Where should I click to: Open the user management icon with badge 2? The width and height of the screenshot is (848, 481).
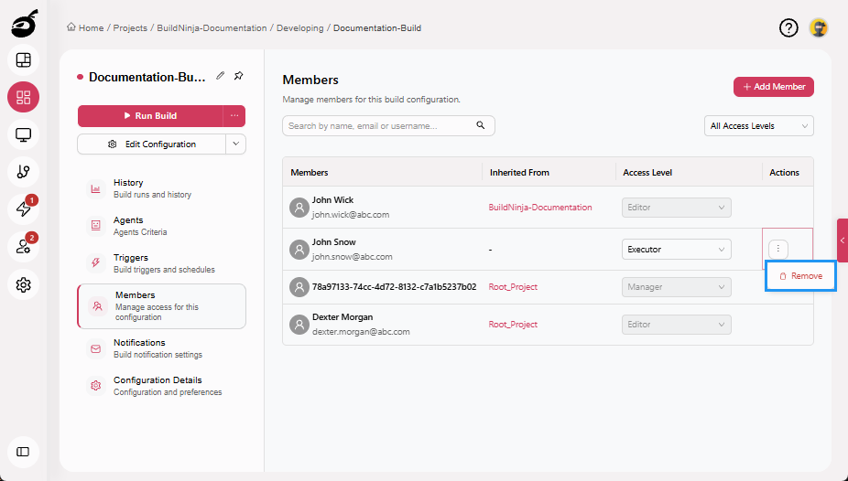point(23,247)
